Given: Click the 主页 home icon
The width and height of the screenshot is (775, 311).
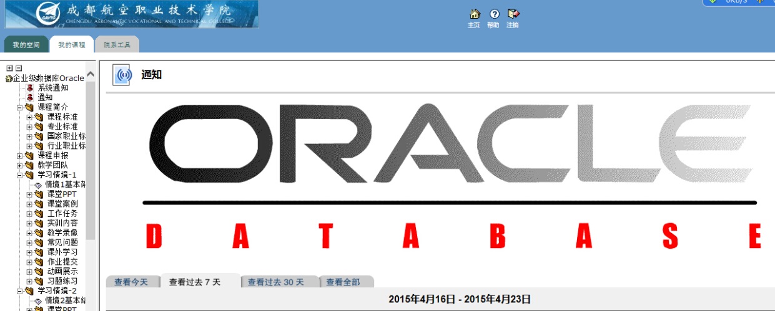Looking at the screenshot, I should (x=475, y=14).
